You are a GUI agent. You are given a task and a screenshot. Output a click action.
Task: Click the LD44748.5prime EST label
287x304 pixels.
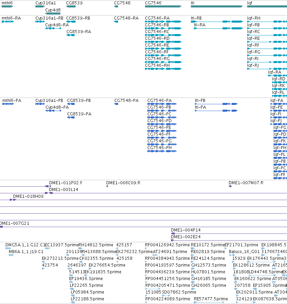[x=266, y=272]
